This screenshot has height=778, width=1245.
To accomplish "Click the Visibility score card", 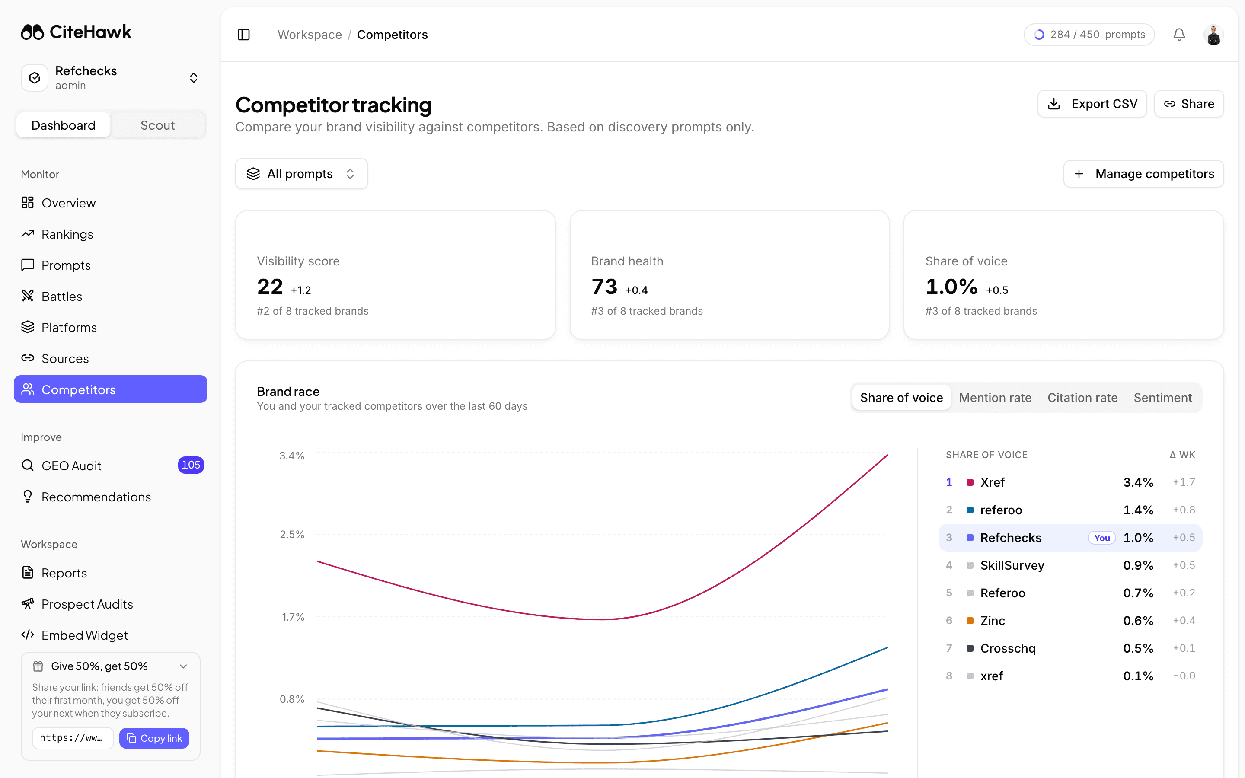I will point(395,275).
